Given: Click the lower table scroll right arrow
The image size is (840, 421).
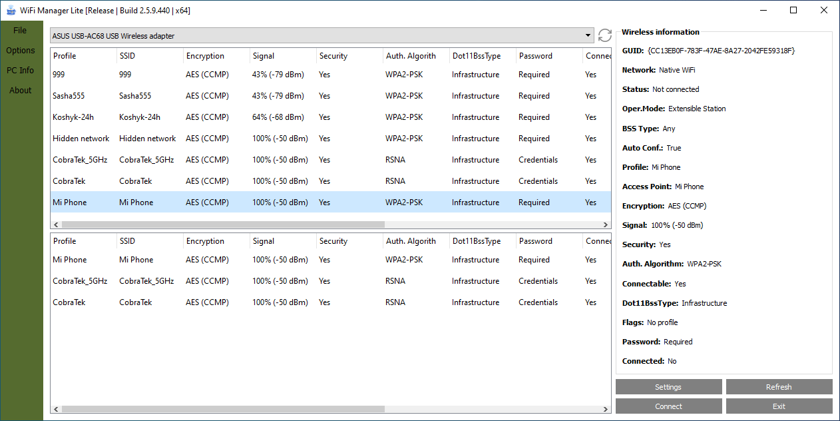Looking at the screenshot, I should 606,410.
